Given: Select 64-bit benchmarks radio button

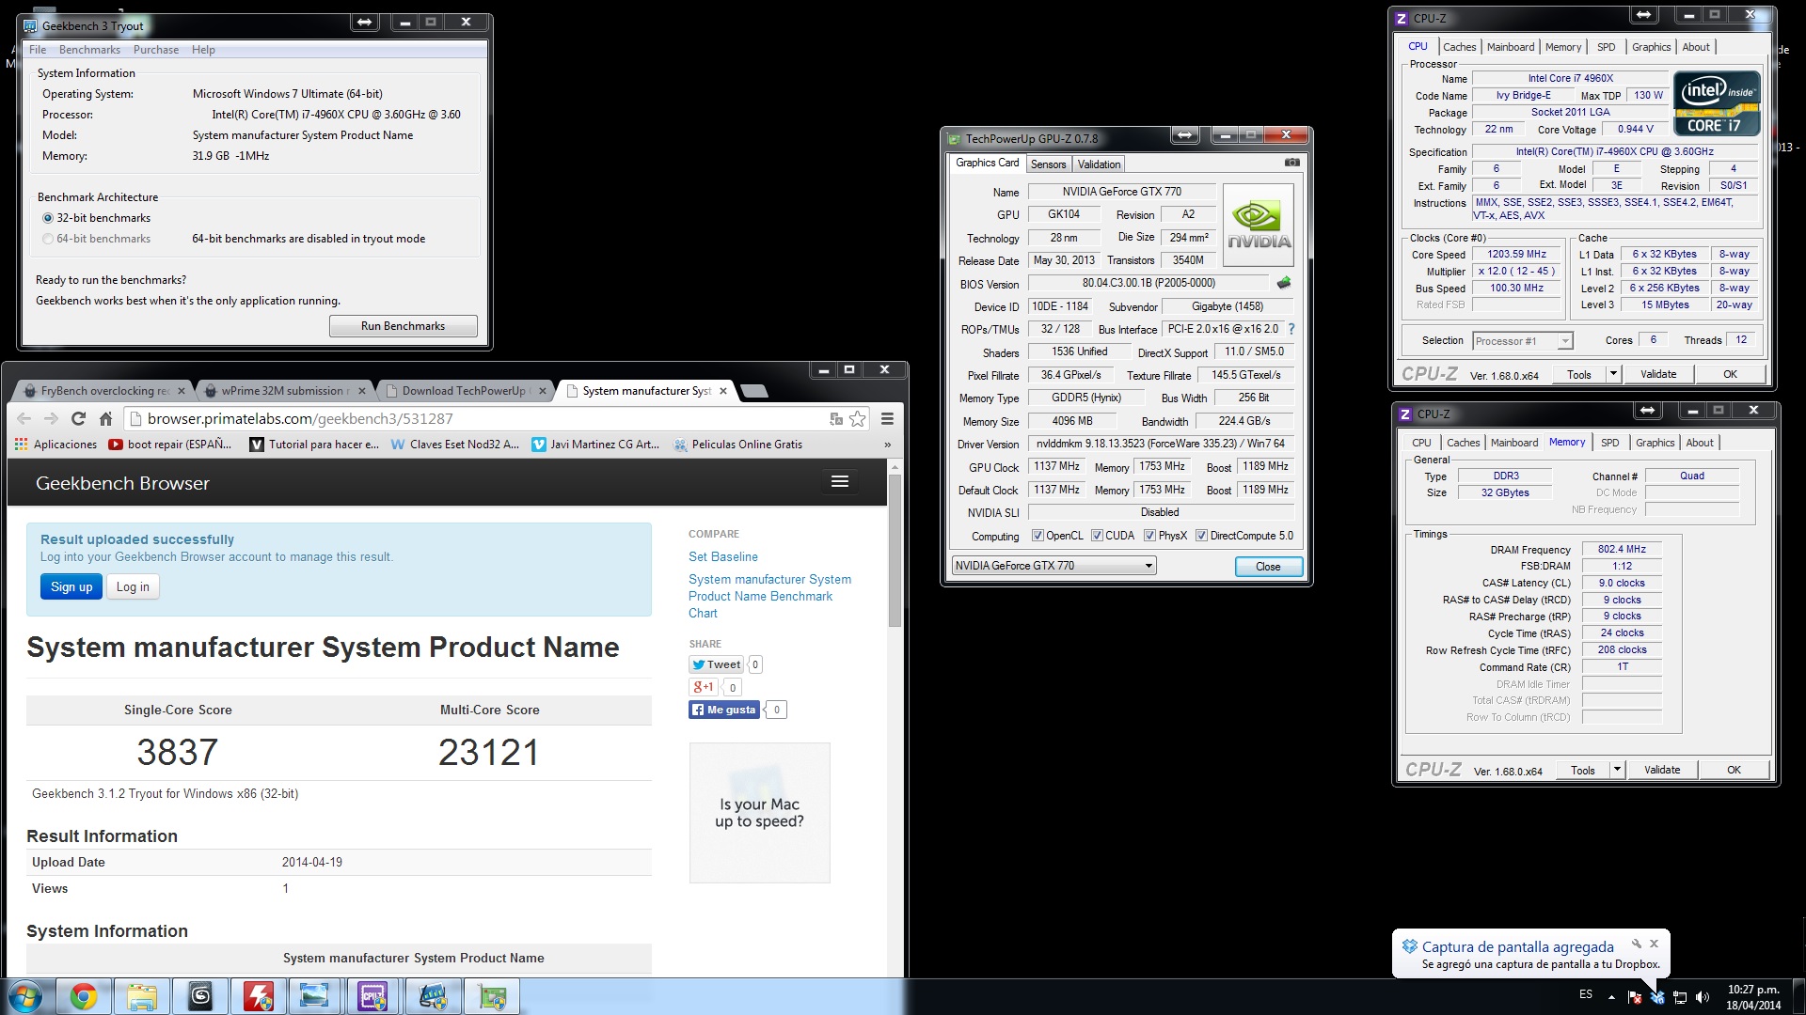Looking at the screenshot, I should pyautogui.click(x=48, y=239).
